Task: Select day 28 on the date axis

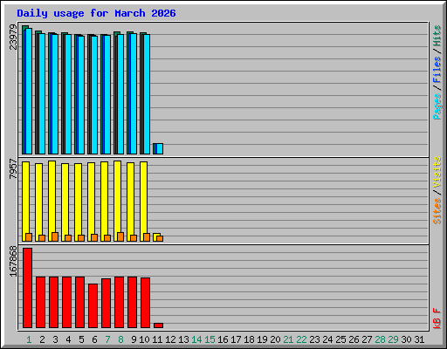Action: tap(380, 339)
